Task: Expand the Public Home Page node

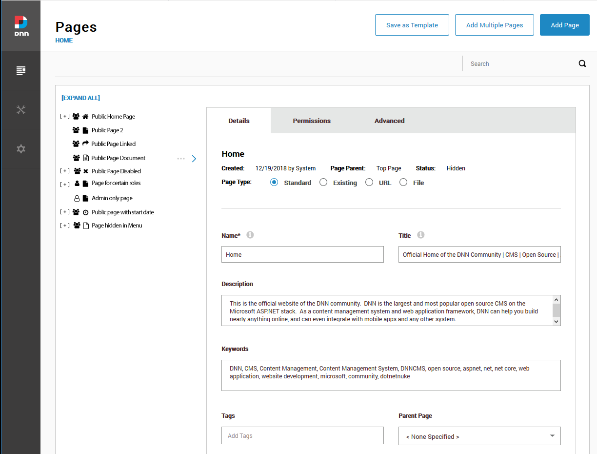Action: coord(64,117)
